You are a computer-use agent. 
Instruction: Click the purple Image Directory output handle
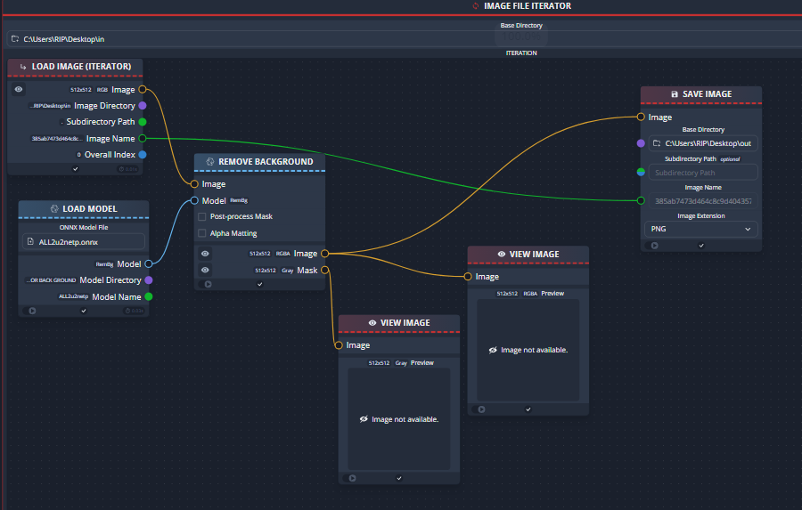(143, 106)
